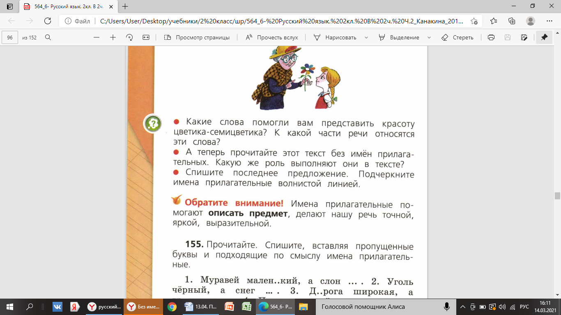Edit the PDF page number field showing 96
Viewport: 561px width, 315px height.
click(x=10, y=37)
